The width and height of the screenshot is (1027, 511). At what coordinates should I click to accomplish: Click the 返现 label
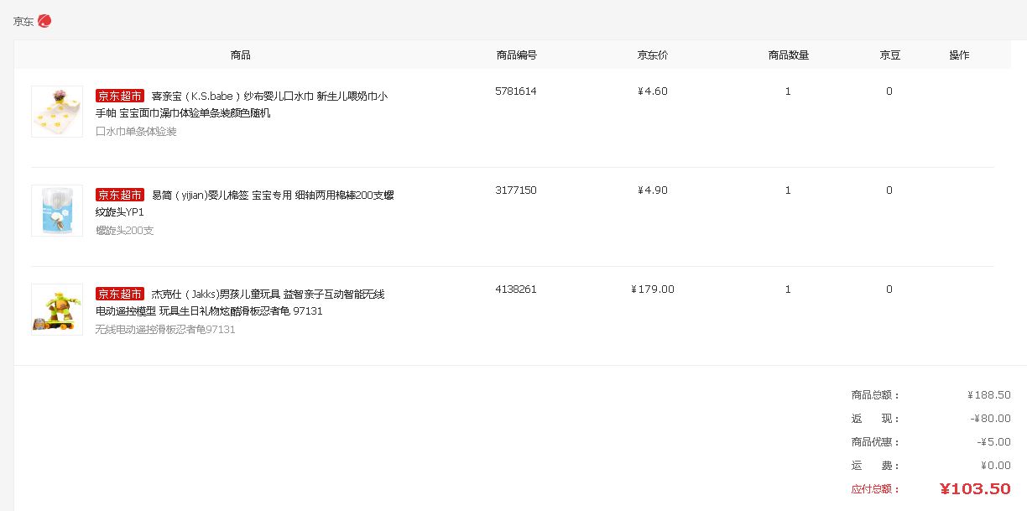[x=875, y=419]
